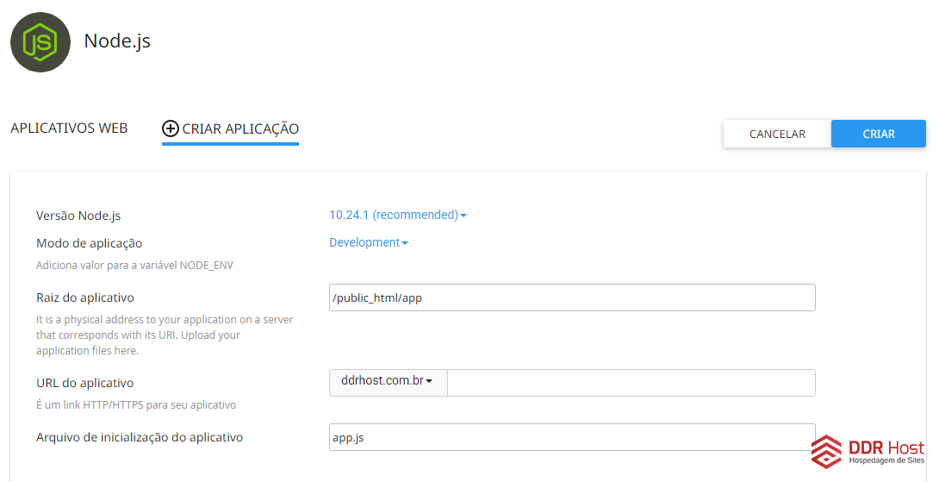Click the Arquivo de inicialização do aplicativo label

140,437
